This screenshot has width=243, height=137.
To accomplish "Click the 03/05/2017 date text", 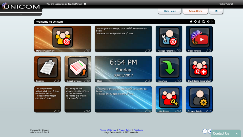I will tap(123, 75).
